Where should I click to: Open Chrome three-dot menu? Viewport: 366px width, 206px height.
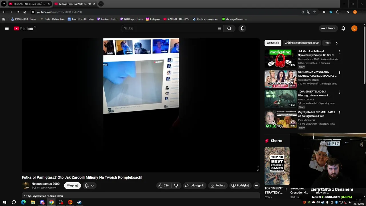(362, 12)
